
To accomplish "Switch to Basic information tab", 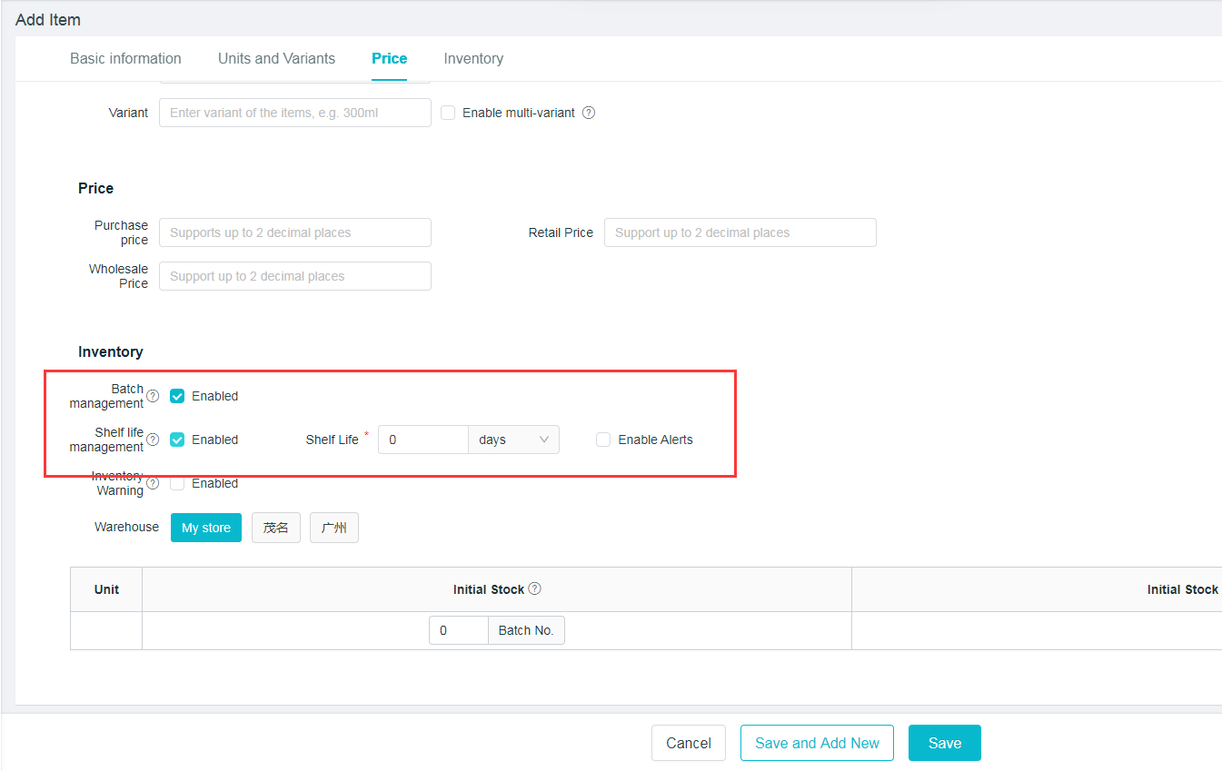I will 125,58.
